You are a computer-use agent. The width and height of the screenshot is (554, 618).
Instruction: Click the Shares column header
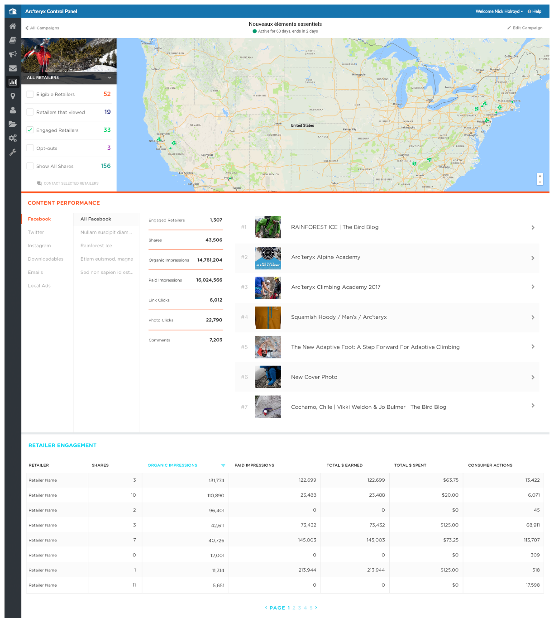pyautogui.click(x=100, y=465)
